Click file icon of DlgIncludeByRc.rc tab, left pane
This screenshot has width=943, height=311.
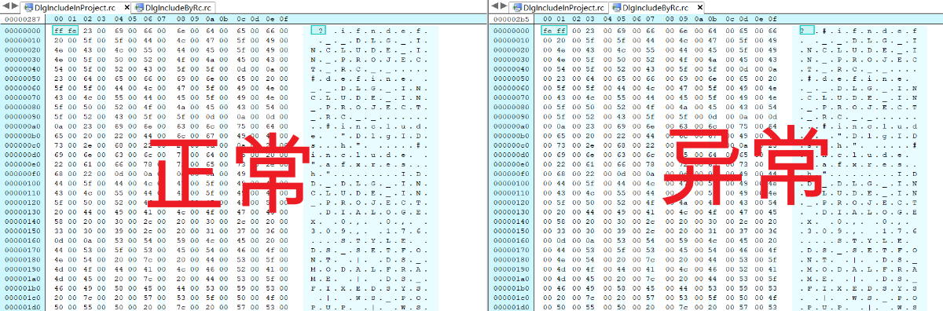pyautogui.click(x=139, y=7)
